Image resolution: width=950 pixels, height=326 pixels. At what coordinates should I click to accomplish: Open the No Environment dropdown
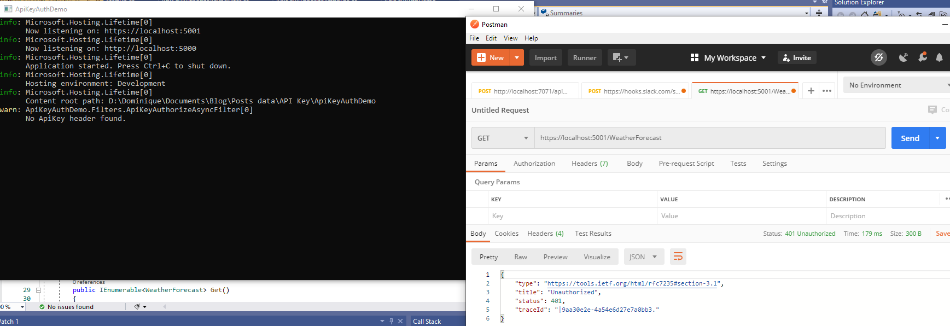pos(897,85)
